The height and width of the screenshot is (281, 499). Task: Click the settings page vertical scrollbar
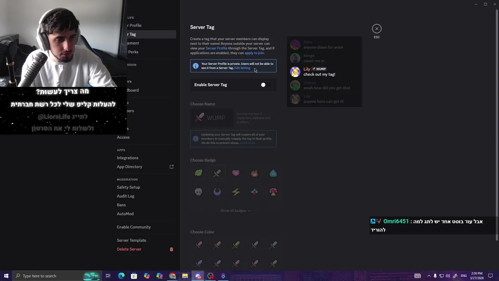click(x=496, y=125)
